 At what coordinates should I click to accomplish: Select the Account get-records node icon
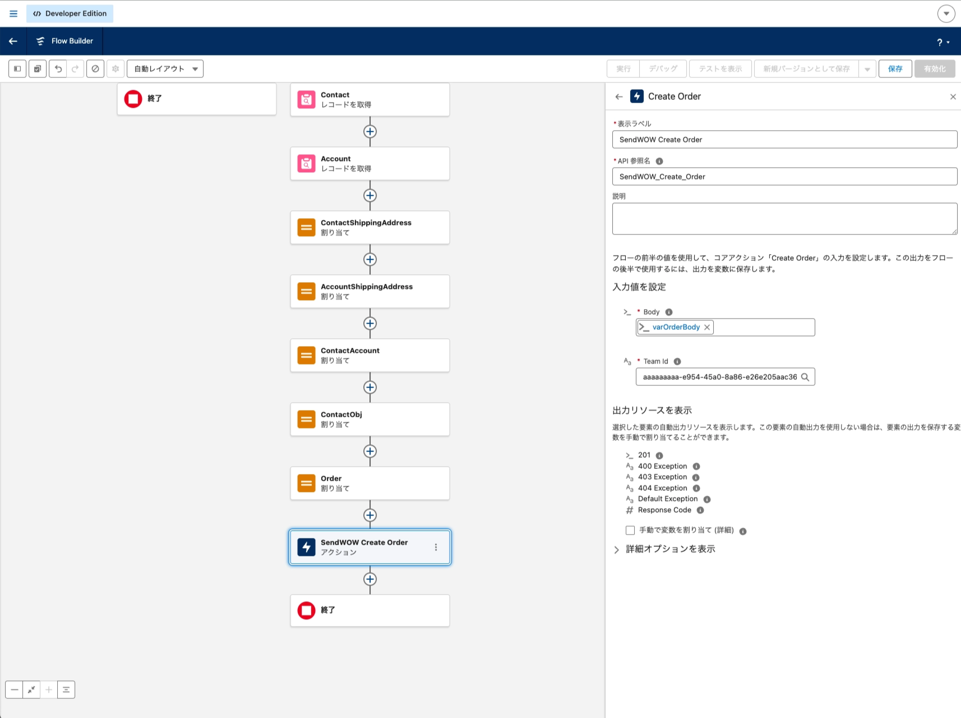(306, 163)
